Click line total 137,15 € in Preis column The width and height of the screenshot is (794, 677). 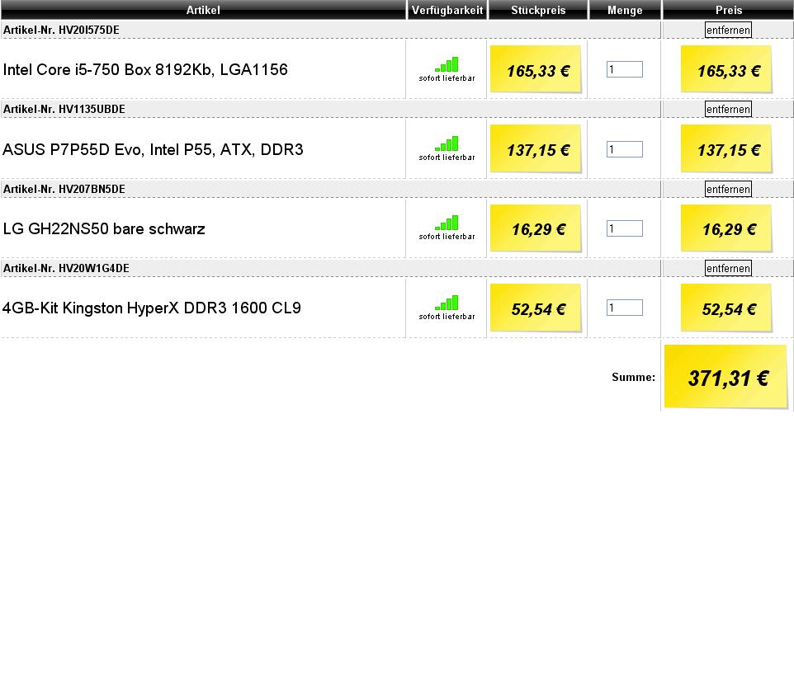(726, 148)
